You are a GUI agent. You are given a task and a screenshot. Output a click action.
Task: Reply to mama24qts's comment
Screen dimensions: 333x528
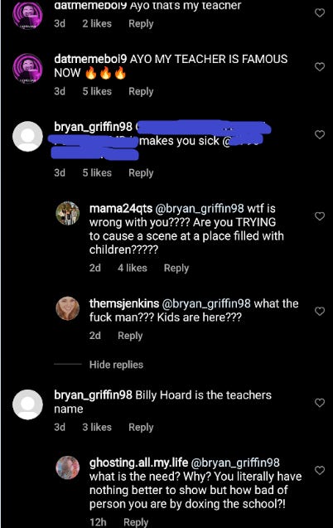176,268
